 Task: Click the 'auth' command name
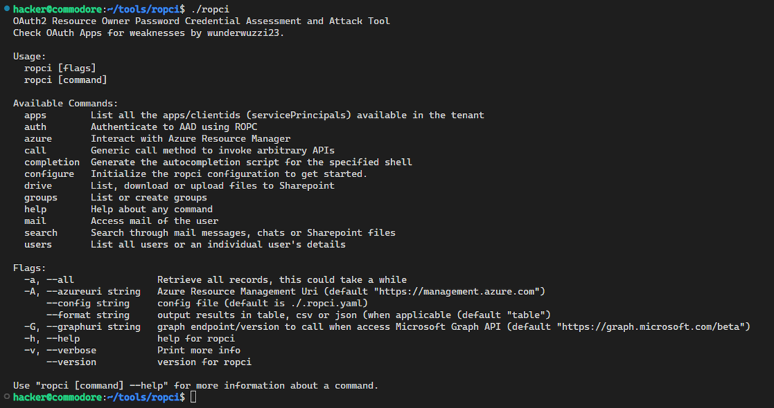tap(35, 127)
